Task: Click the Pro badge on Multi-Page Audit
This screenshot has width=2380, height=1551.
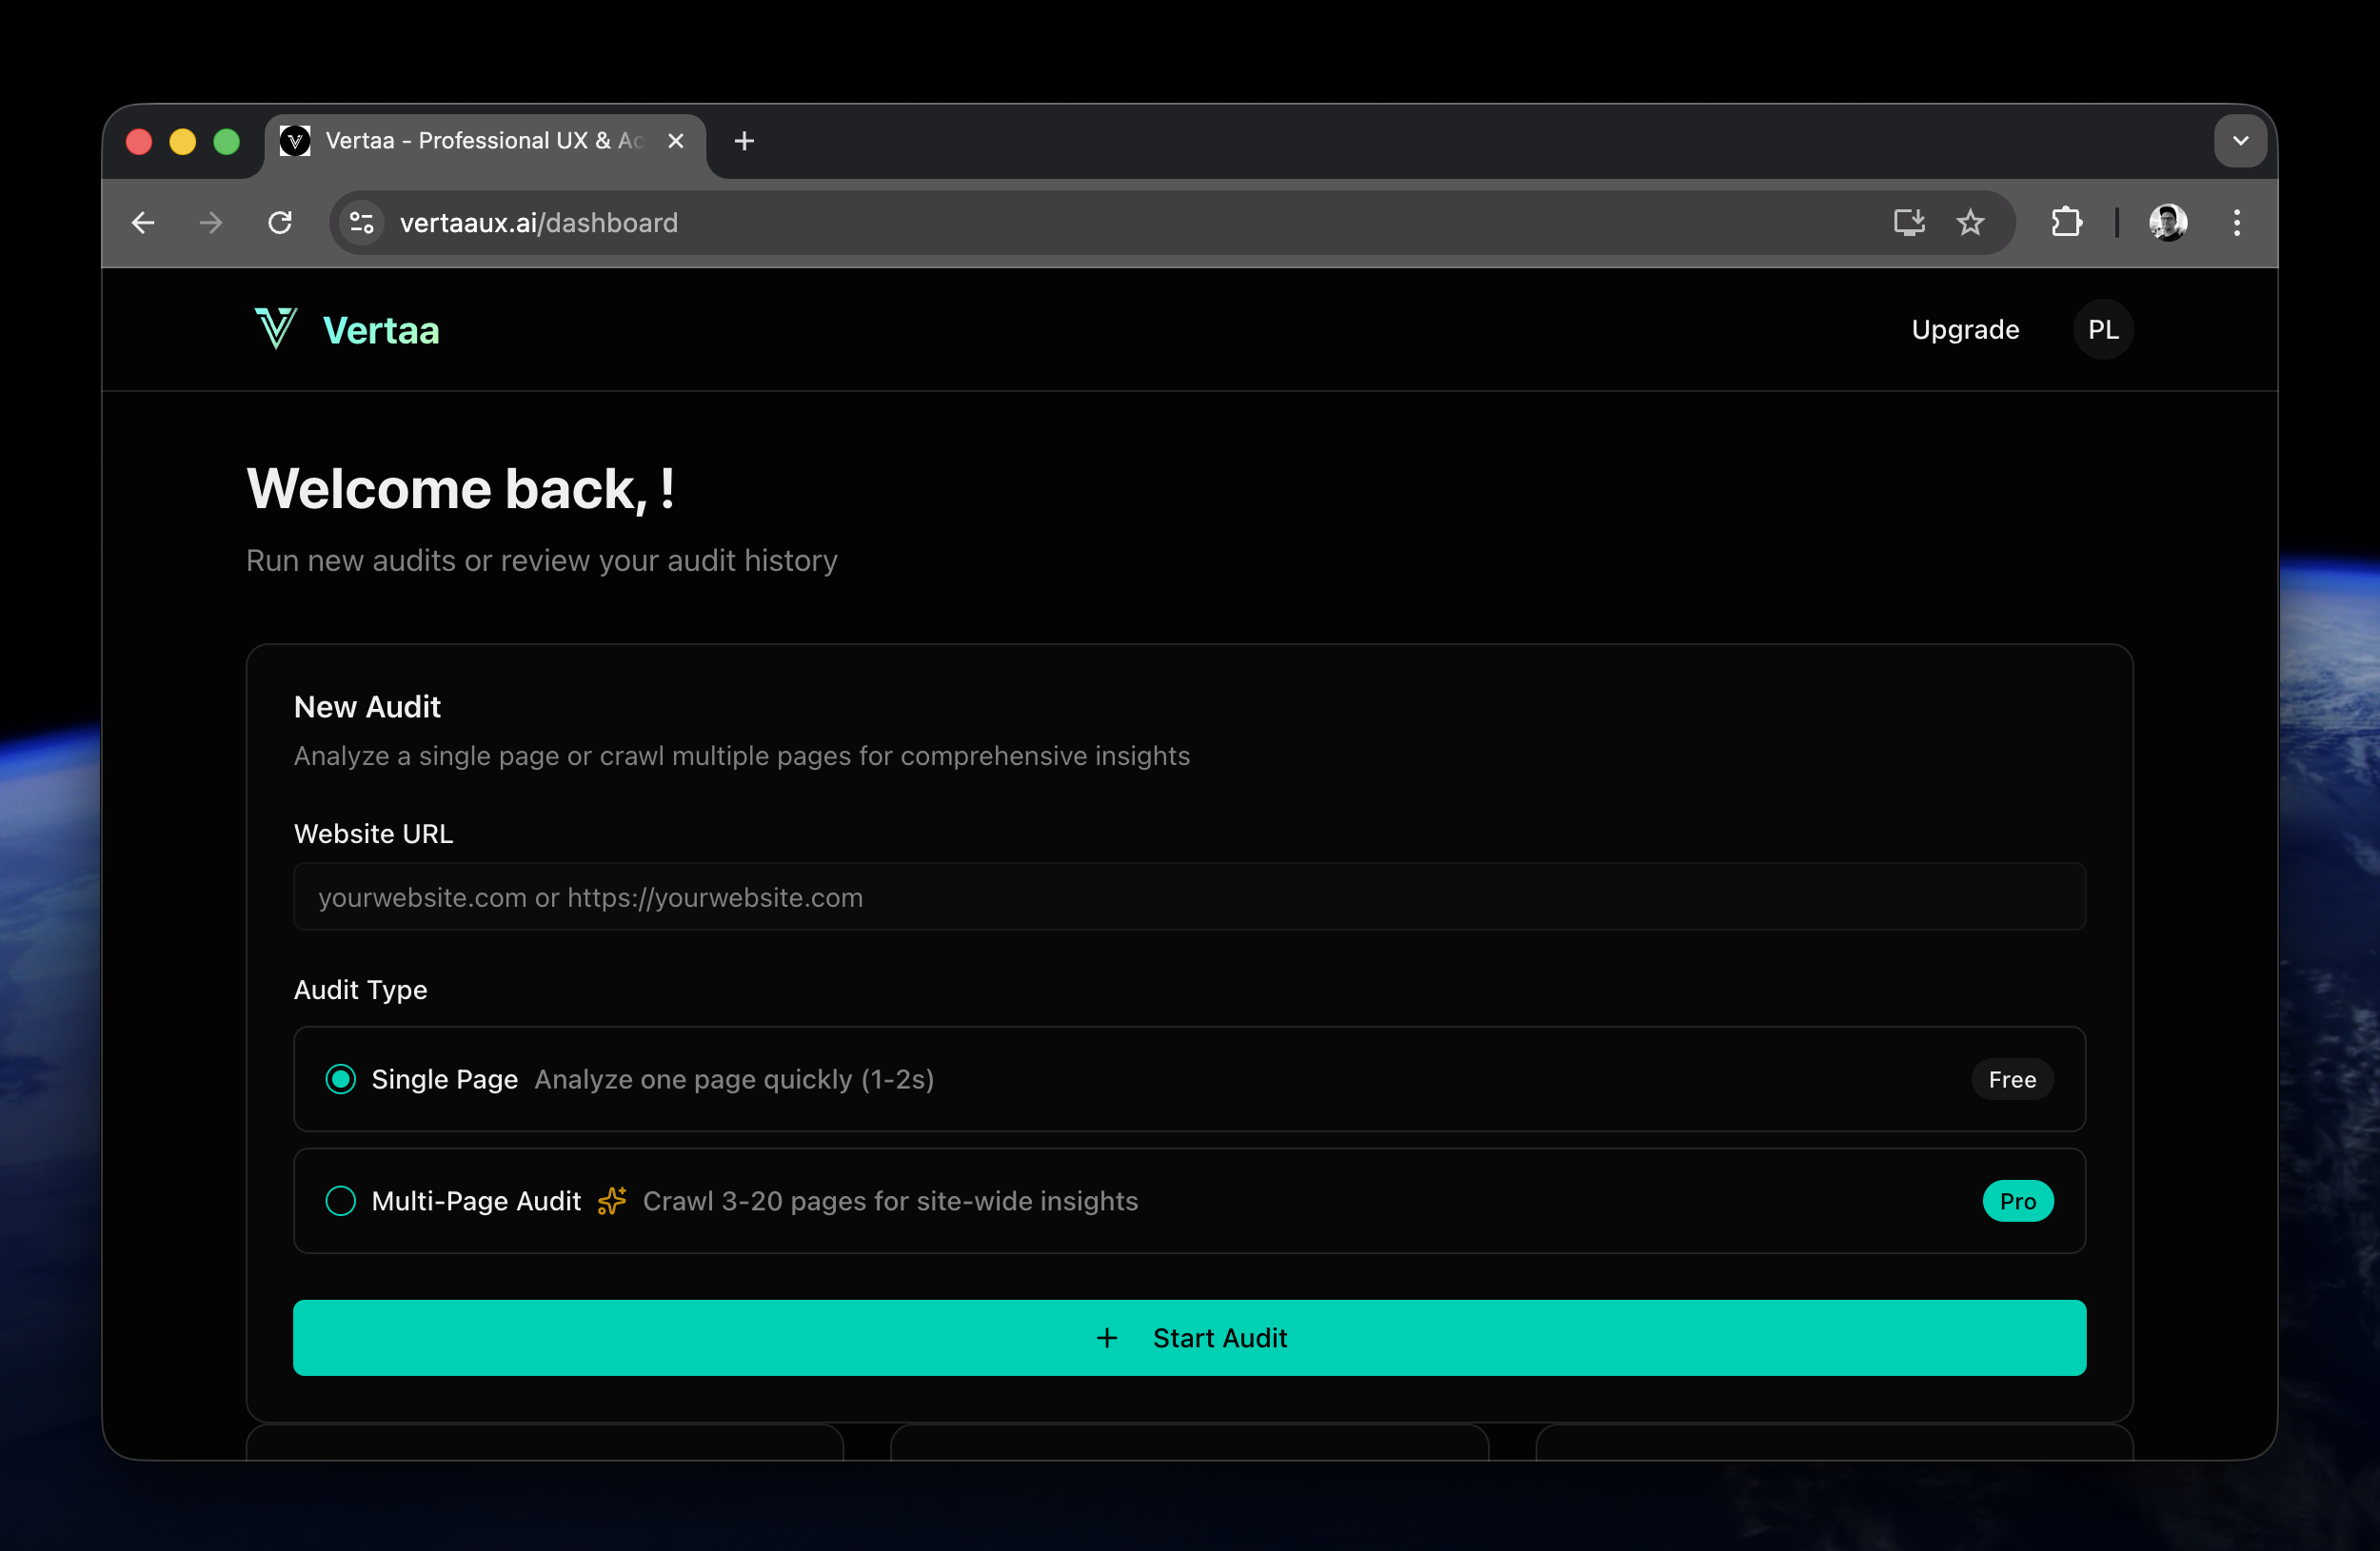Action: pyautogui.click(x=2017, y=1200)
